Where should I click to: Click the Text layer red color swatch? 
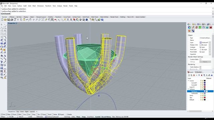(x=205, y=98)
